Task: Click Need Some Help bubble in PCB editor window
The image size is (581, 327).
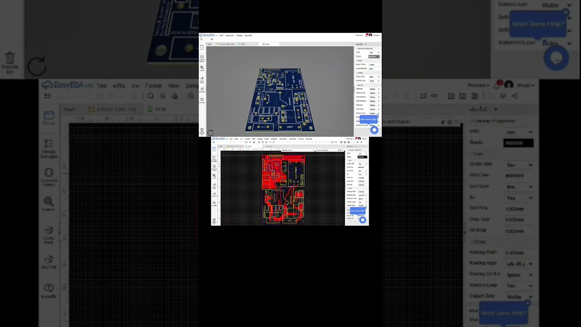Action: pyautogui.click(x=358, y=211)
